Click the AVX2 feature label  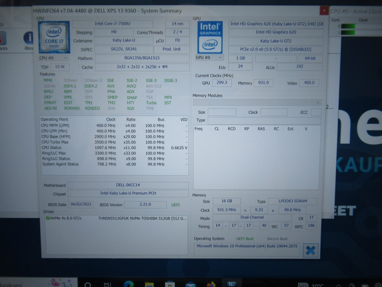click(131, 86)
